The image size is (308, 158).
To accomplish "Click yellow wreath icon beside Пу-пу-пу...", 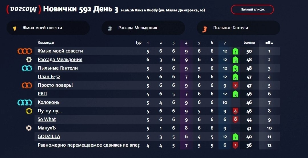I will point(29,111).
